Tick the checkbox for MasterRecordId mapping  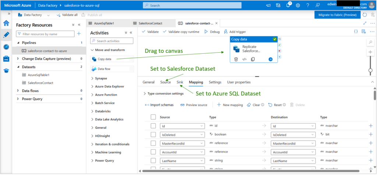pos(153,143)
